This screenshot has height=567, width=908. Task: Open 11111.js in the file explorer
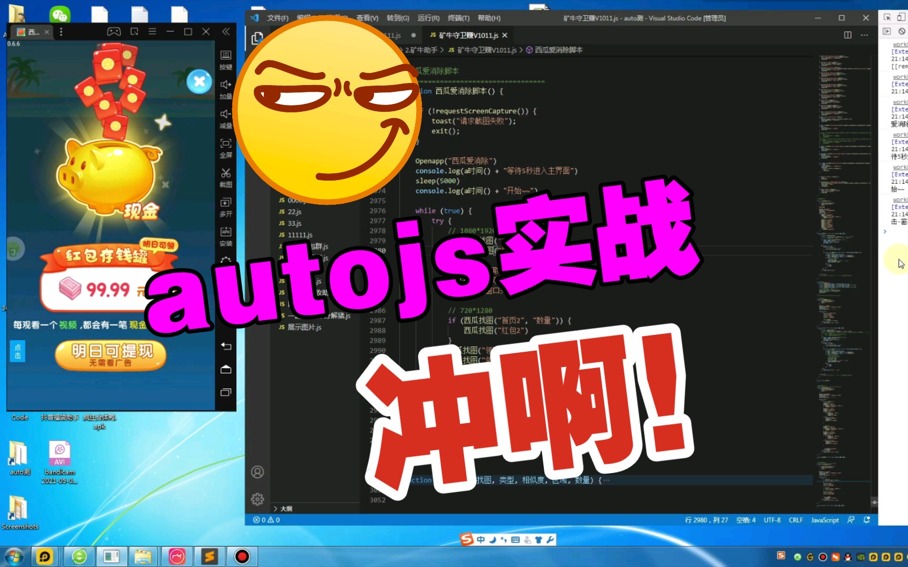click(300, 235)
